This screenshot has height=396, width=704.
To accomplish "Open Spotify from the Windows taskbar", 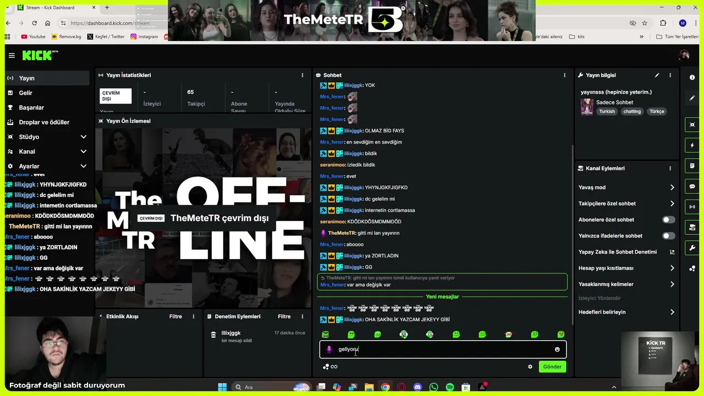I will pos(450,387).
